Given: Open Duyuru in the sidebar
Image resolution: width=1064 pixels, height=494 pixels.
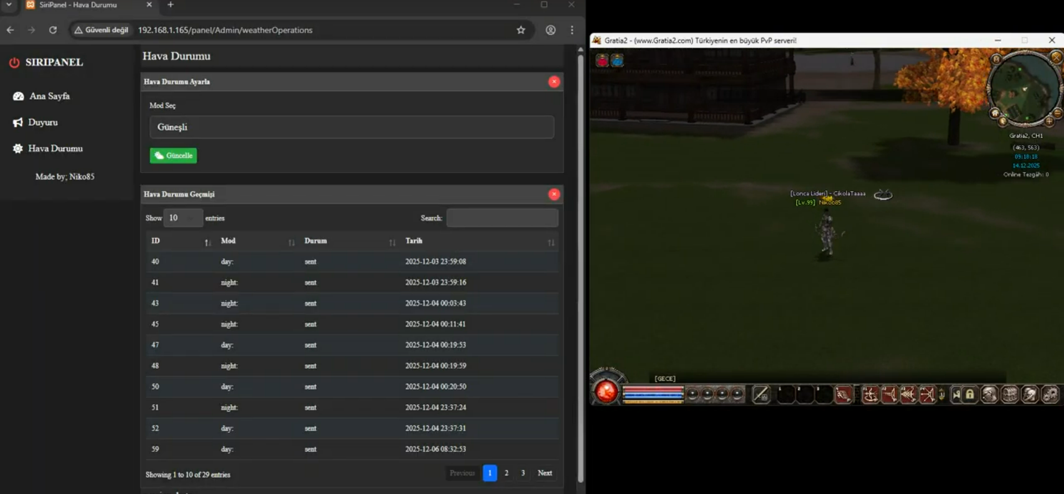Looking at the screenshot, I should tap(35, 122).
